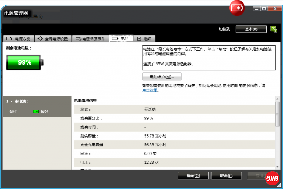Select the 电池 tab
The width and height of the screenshot is (283, 189).
pos(121,39)
